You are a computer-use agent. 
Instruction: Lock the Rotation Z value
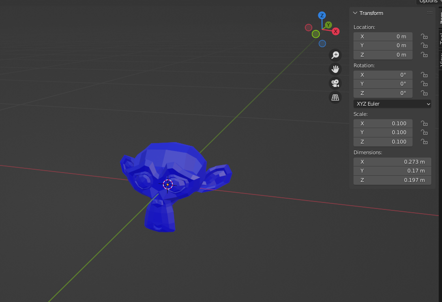[x=424, y=93]
